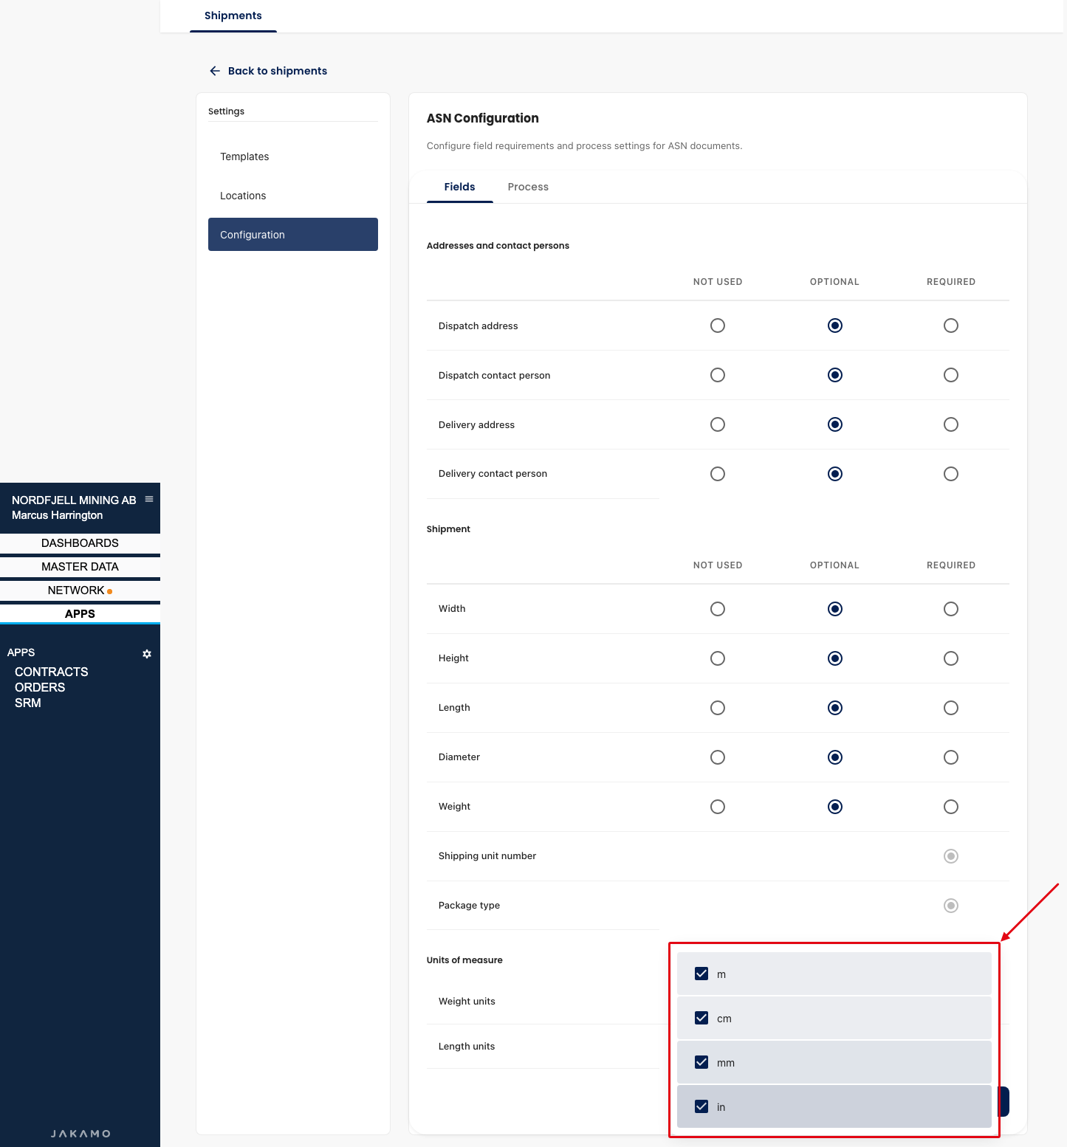
Task: Mark Dispatch contact person as Required
Action: pyautogui.click(x=951, y=375)
